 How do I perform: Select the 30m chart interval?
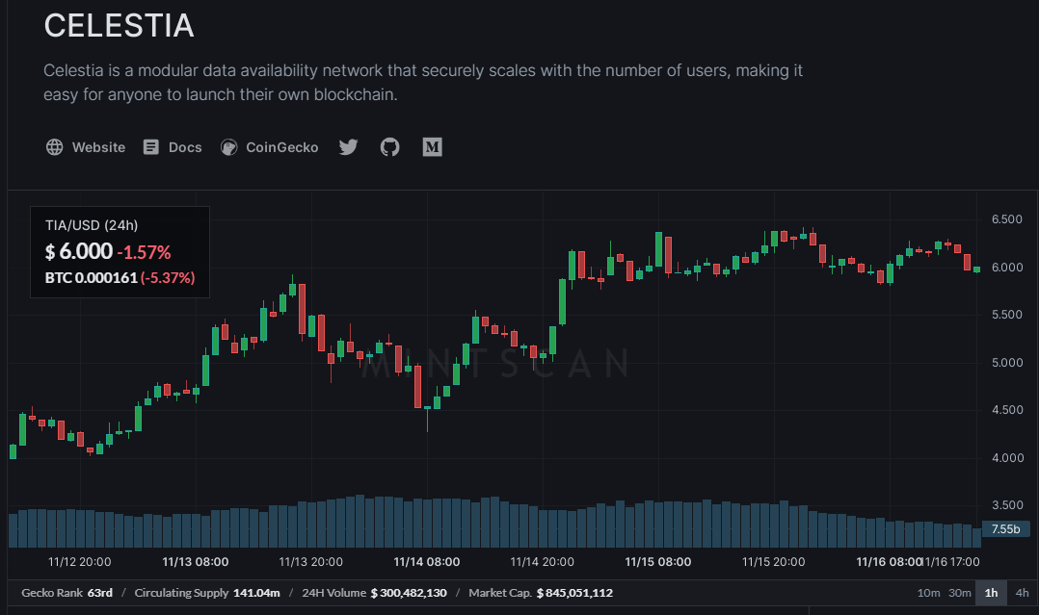pos(959,593)
